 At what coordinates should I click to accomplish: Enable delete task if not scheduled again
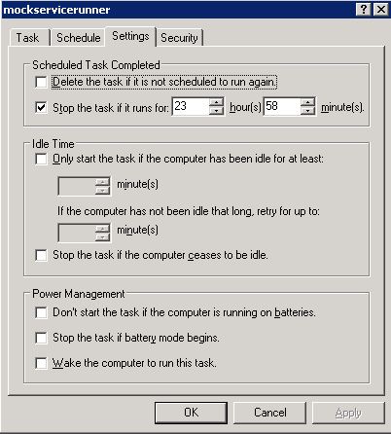pyautogui.click(x=41, y=82)
